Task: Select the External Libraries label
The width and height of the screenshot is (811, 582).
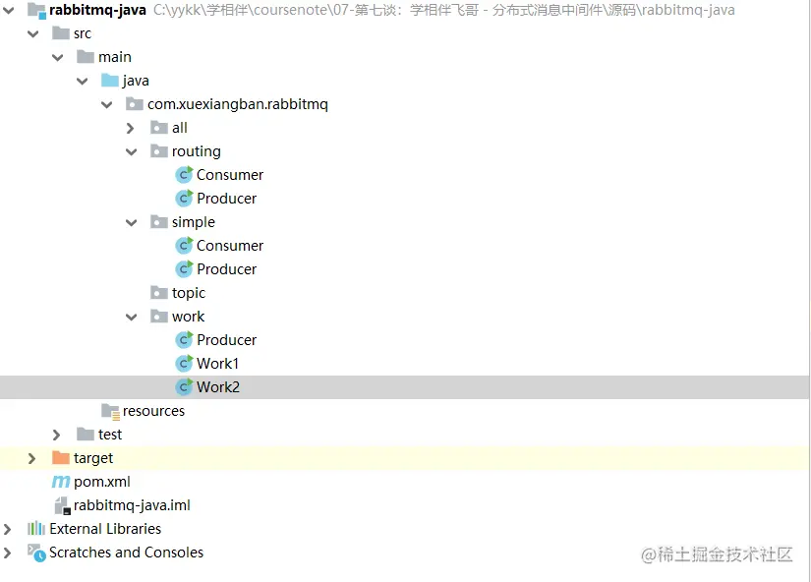Action: (x=105, y=529)
